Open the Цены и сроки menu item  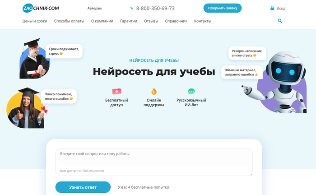[x=35, y=21]
